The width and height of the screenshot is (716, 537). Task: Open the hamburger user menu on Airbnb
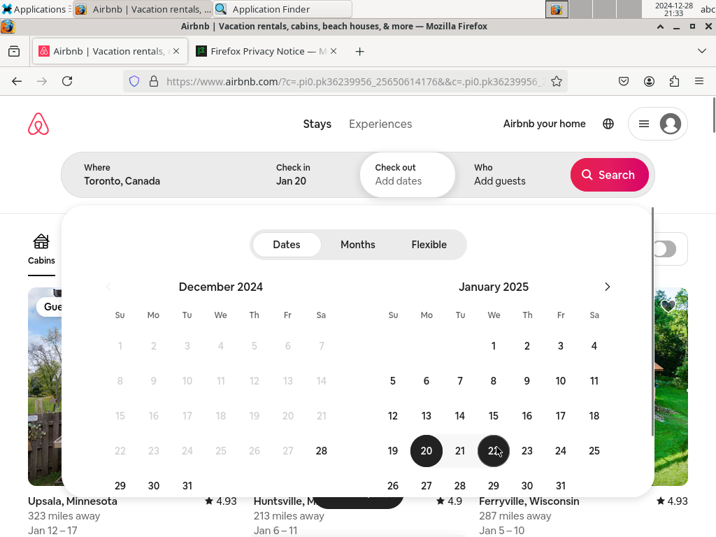(x=644, y=124)
